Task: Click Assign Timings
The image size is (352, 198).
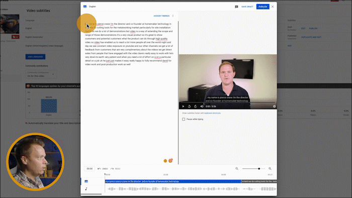Action: coord(161,16)
